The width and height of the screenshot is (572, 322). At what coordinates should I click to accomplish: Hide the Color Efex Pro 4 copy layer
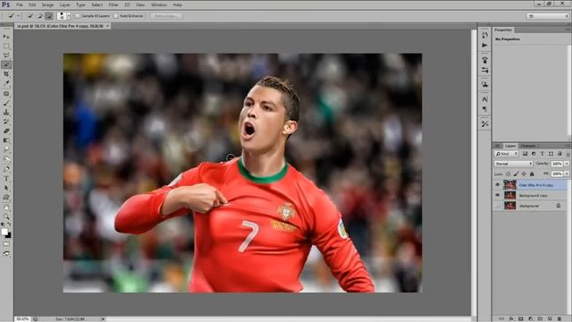[x=497, y=185]
